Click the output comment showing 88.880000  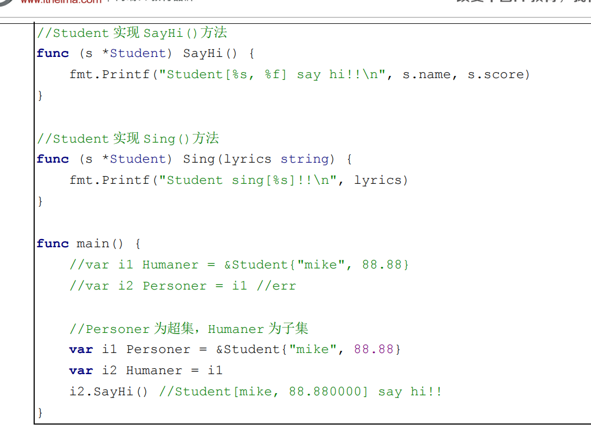(x=300, y=392)
